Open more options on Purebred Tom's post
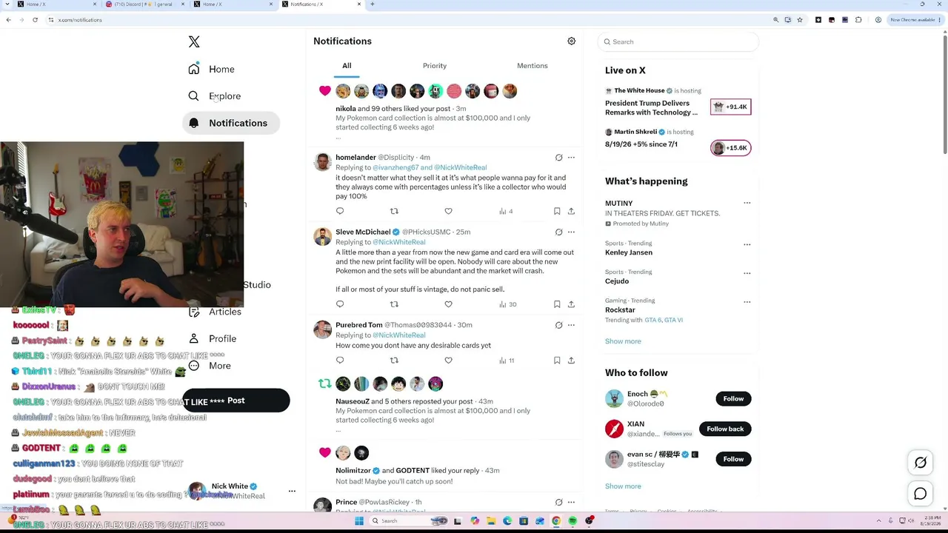 point(571,325)
